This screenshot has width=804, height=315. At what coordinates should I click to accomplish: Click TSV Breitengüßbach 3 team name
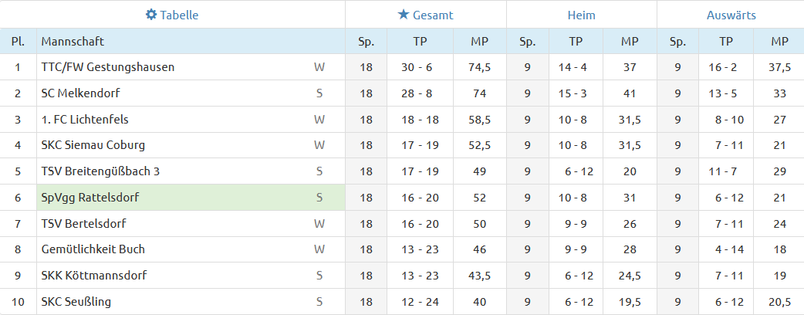click(100, 171)
